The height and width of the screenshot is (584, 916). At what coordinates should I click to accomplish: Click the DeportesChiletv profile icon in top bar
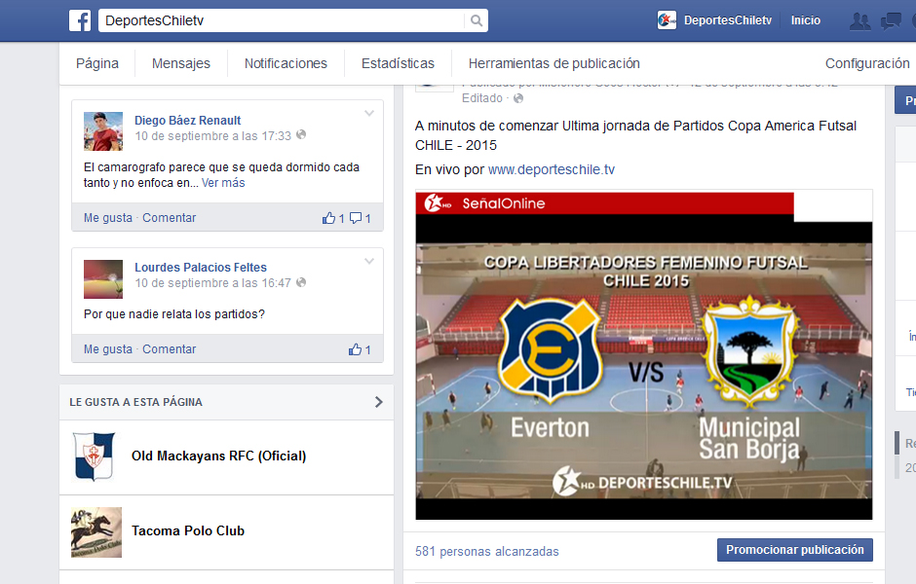click(668, 20)
